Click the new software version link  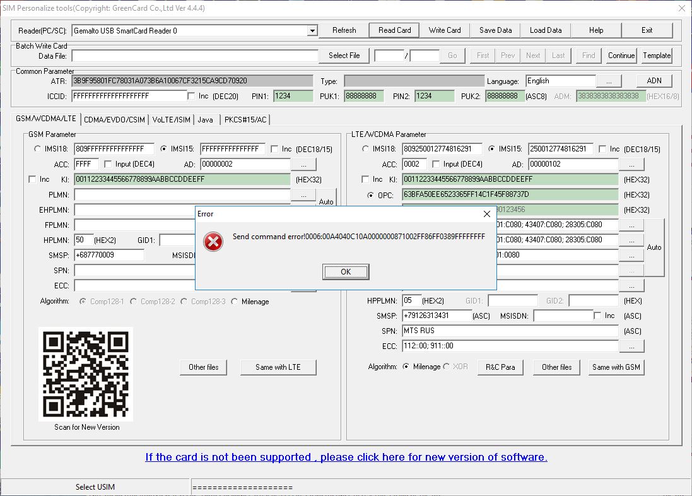pos(346,457)
